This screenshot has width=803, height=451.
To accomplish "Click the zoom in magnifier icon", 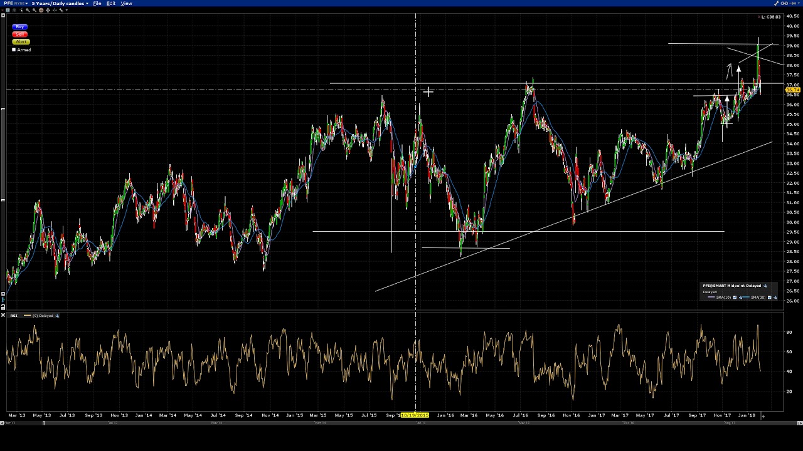I will click(x=28, y=10).
